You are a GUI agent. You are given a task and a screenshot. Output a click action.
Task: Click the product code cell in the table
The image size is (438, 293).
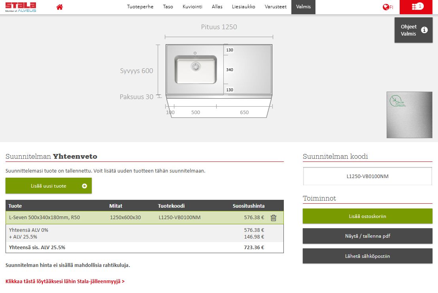point(179,217)
